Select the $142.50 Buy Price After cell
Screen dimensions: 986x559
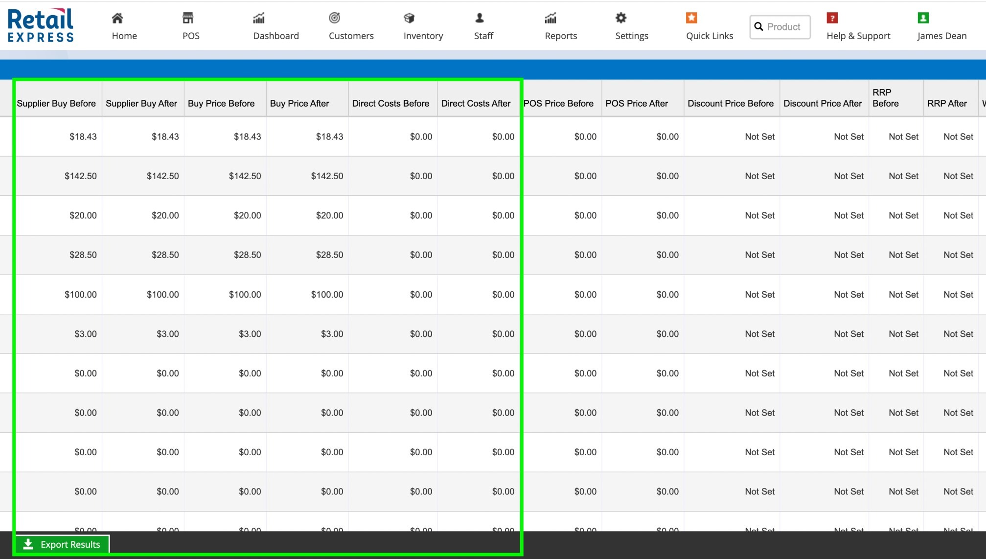point(327,176)
